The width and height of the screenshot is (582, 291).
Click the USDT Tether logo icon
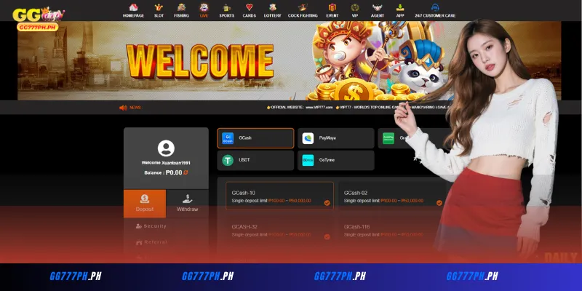click(228, 160)
